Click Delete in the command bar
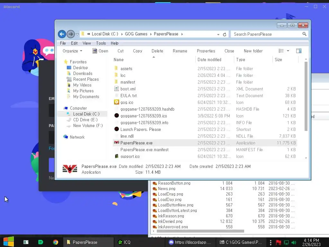The width and height of the screenshot is (329, 247). click(157, 51)
